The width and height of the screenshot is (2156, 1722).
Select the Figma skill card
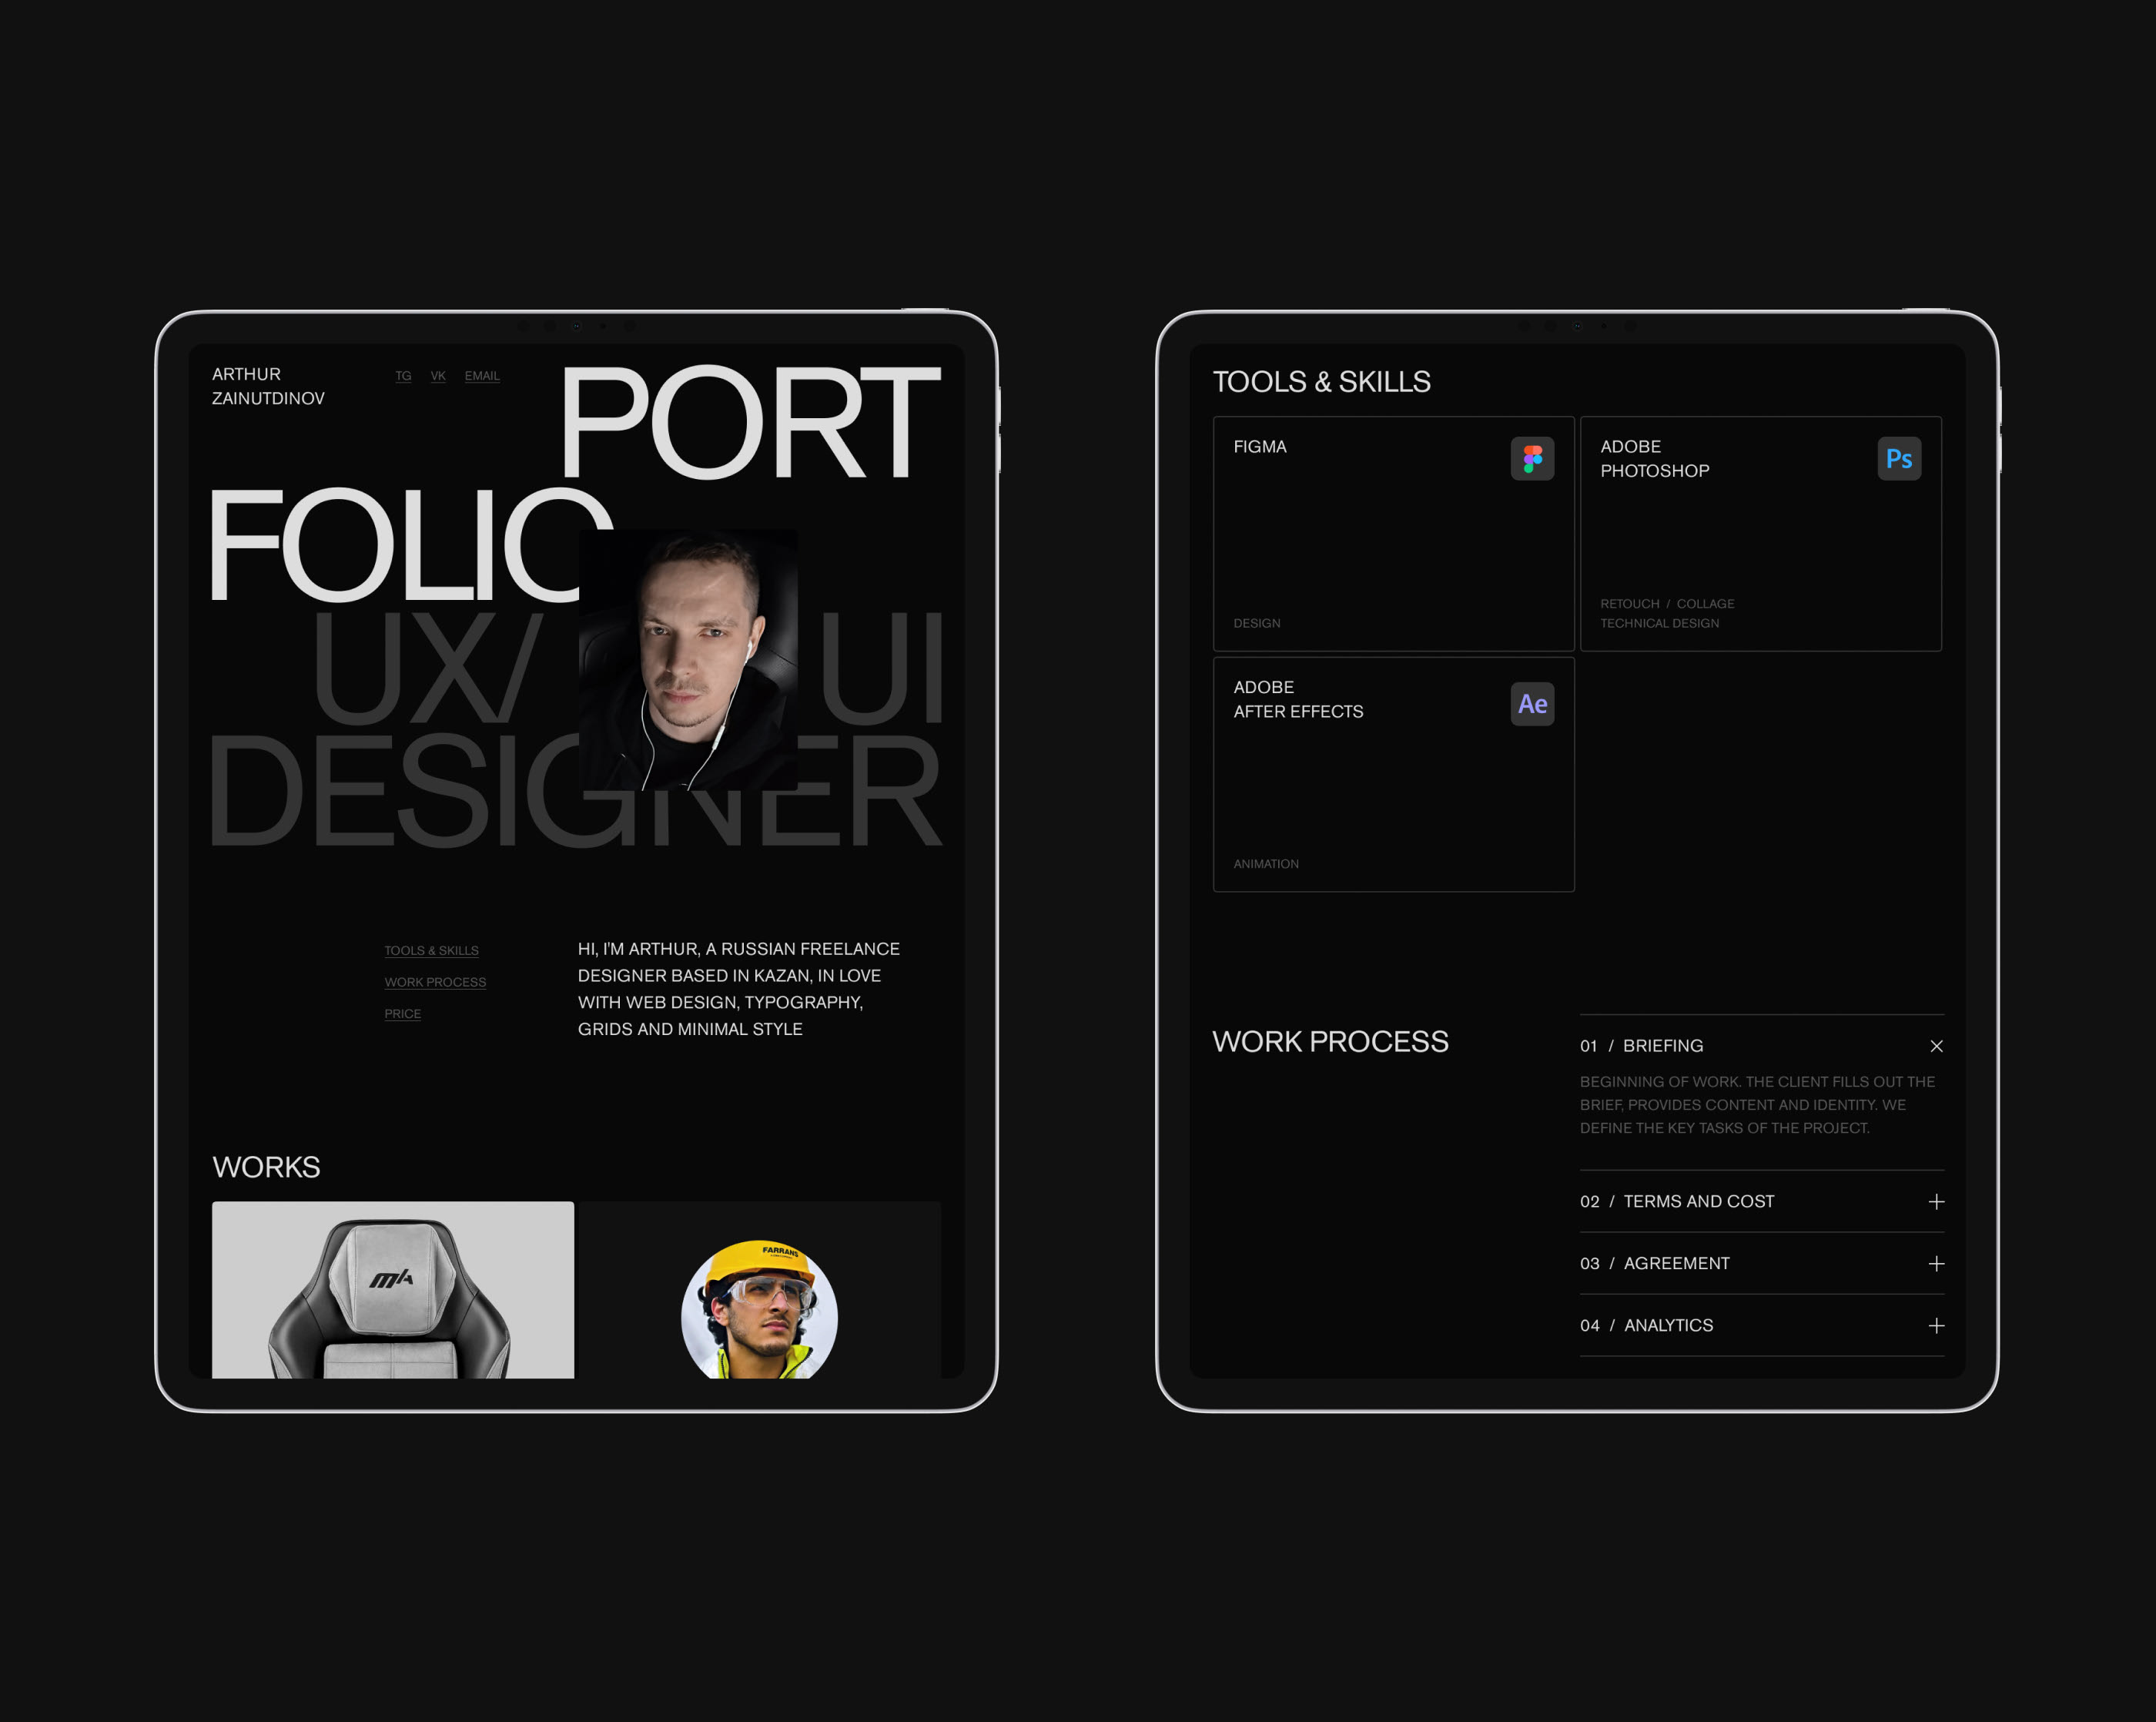pos(1392,535)
